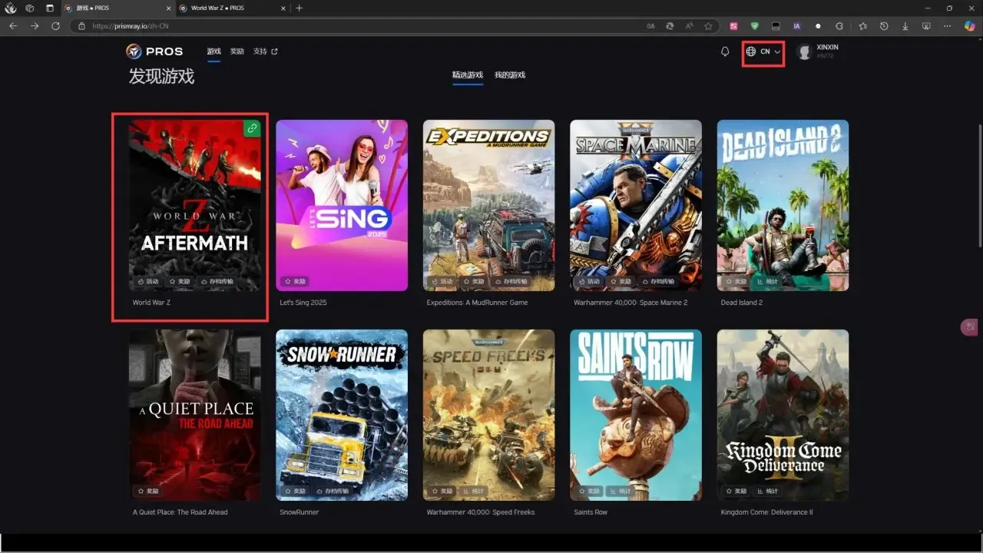Open the Dead Island 2 game cover
983x553 pixels.
783,205
